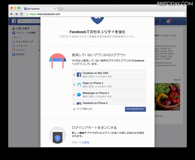Click the browser back arrow
This screenshot has width=195, height=160.
(x=11, y=14)
